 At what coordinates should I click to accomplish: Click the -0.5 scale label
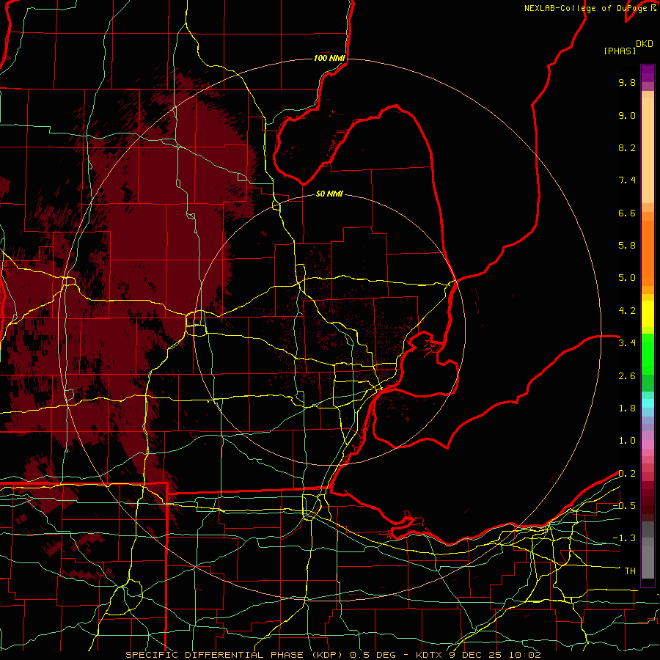pyautogui.click(x=624, y=506)
